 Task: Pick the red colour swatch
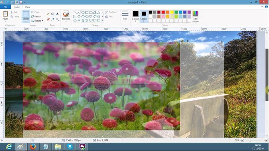(163, 12)
